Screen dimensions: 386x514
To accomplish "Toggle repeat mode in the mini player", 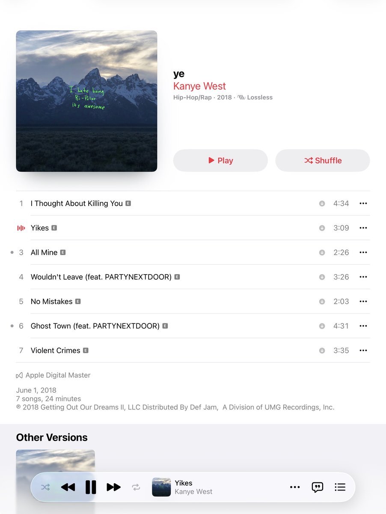I will point(136,487).
